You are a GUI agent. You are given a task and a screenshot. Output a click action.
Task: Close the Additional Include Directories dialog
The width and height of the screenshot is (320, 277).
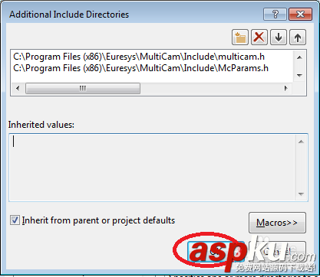click(300, 14)
